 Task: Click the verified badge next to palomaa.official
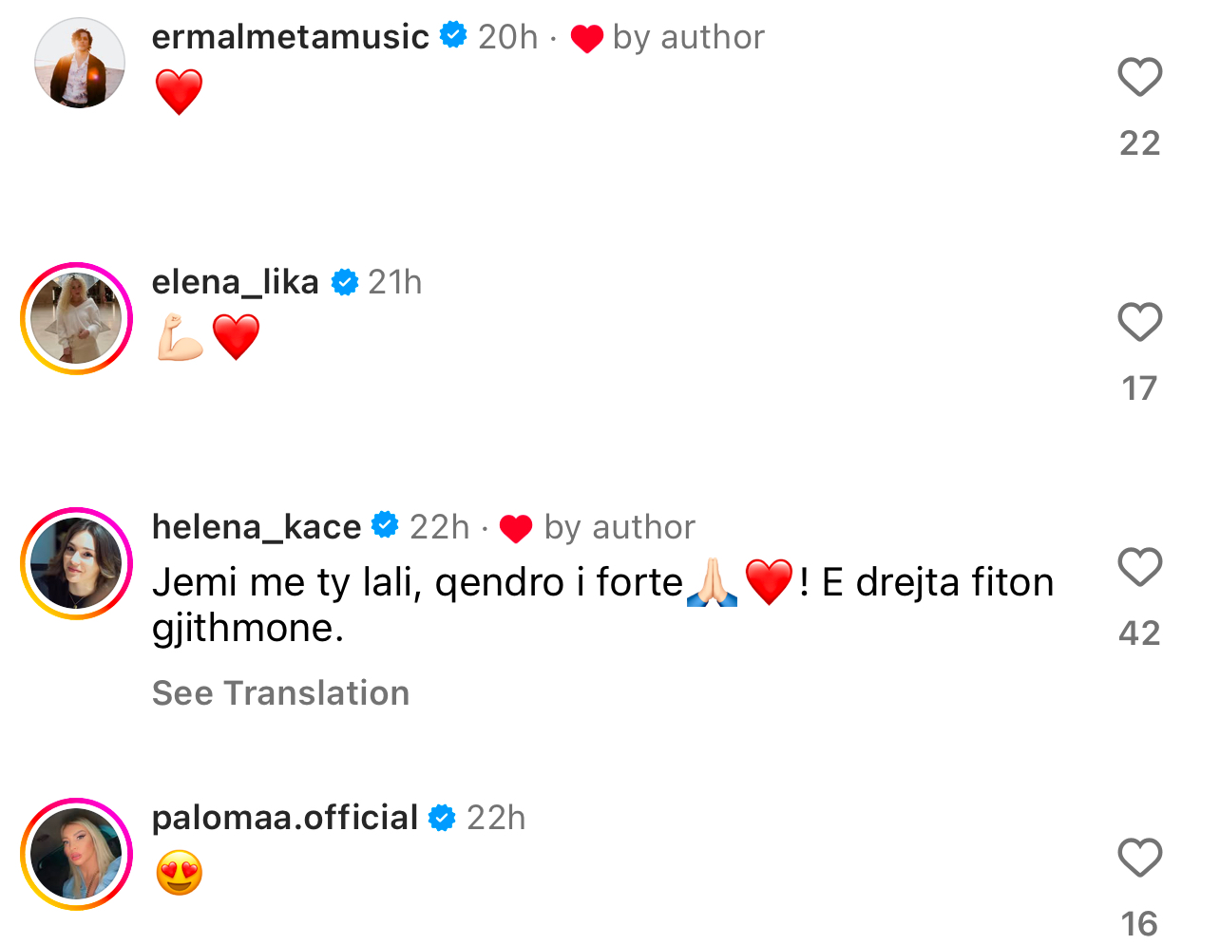(442, 817)
